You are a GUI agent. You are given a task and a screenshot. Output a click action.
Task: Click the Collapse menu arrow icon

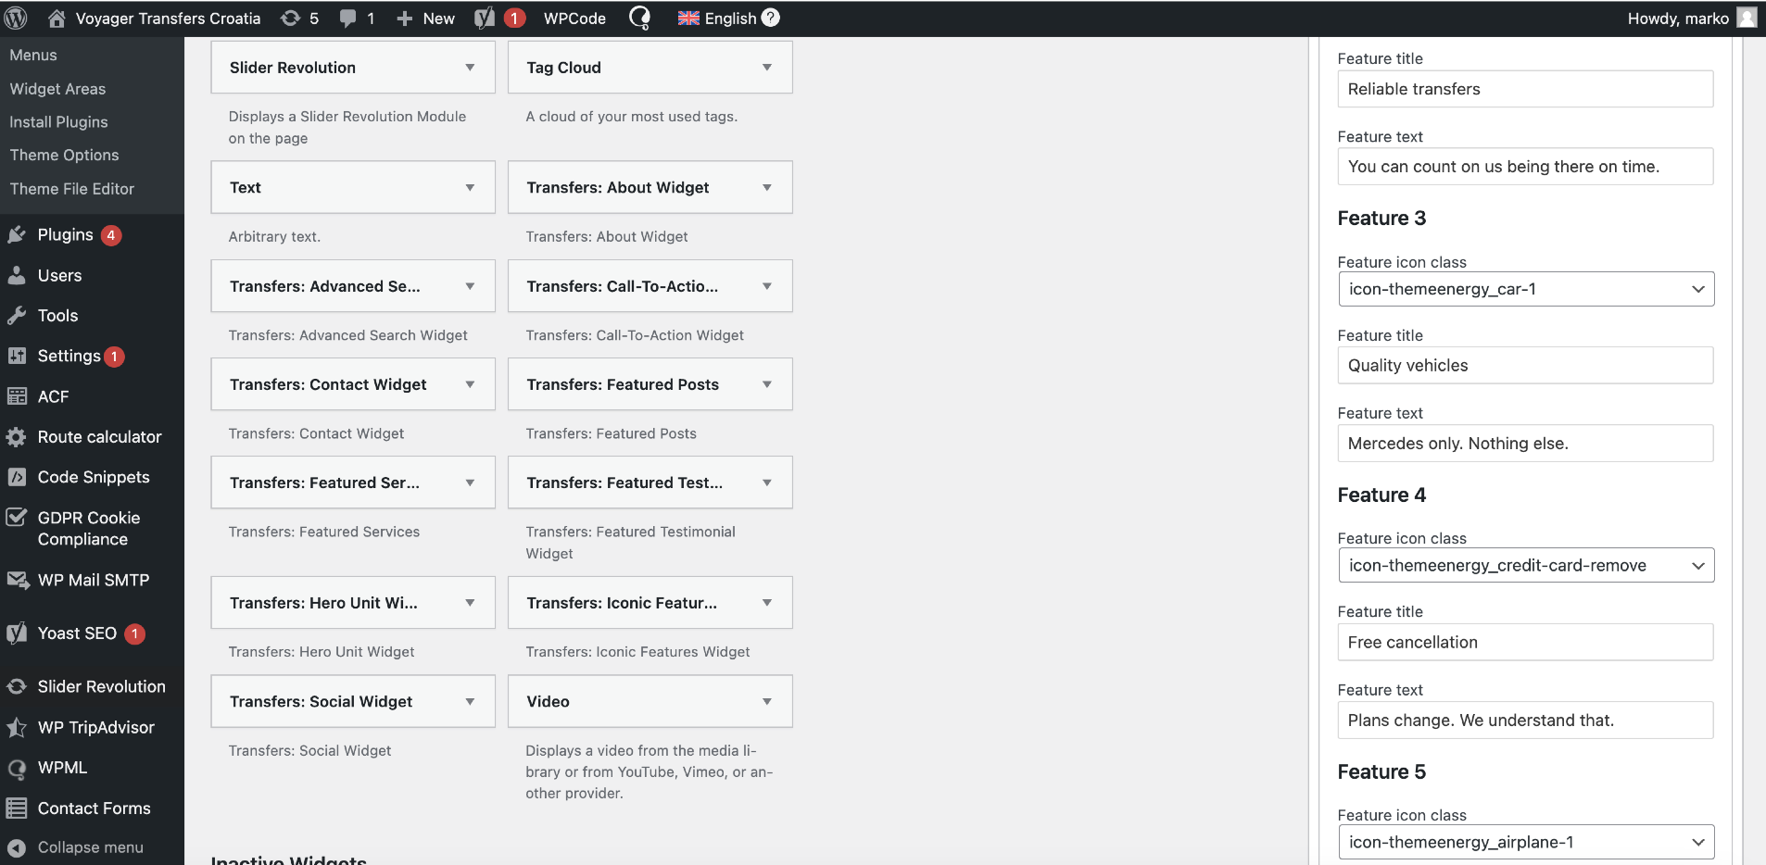click(17, 847)
